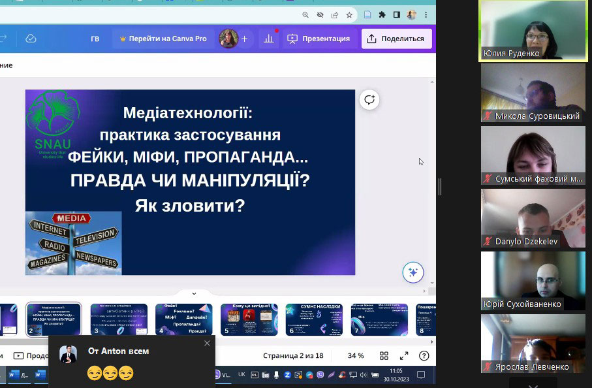Open grid view of pages

point(384,355)
